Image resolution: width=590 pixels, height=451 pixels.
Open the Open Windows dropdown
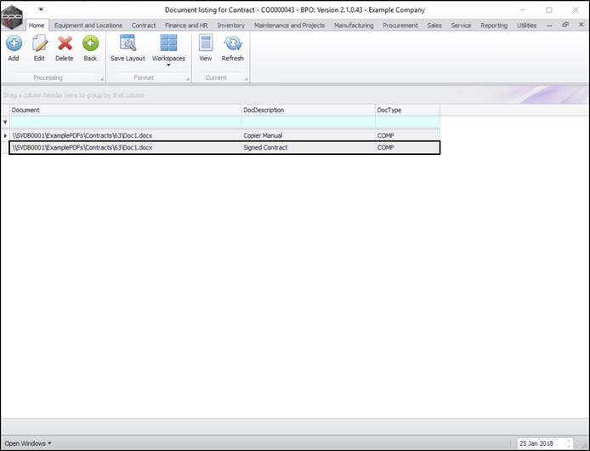28,443
